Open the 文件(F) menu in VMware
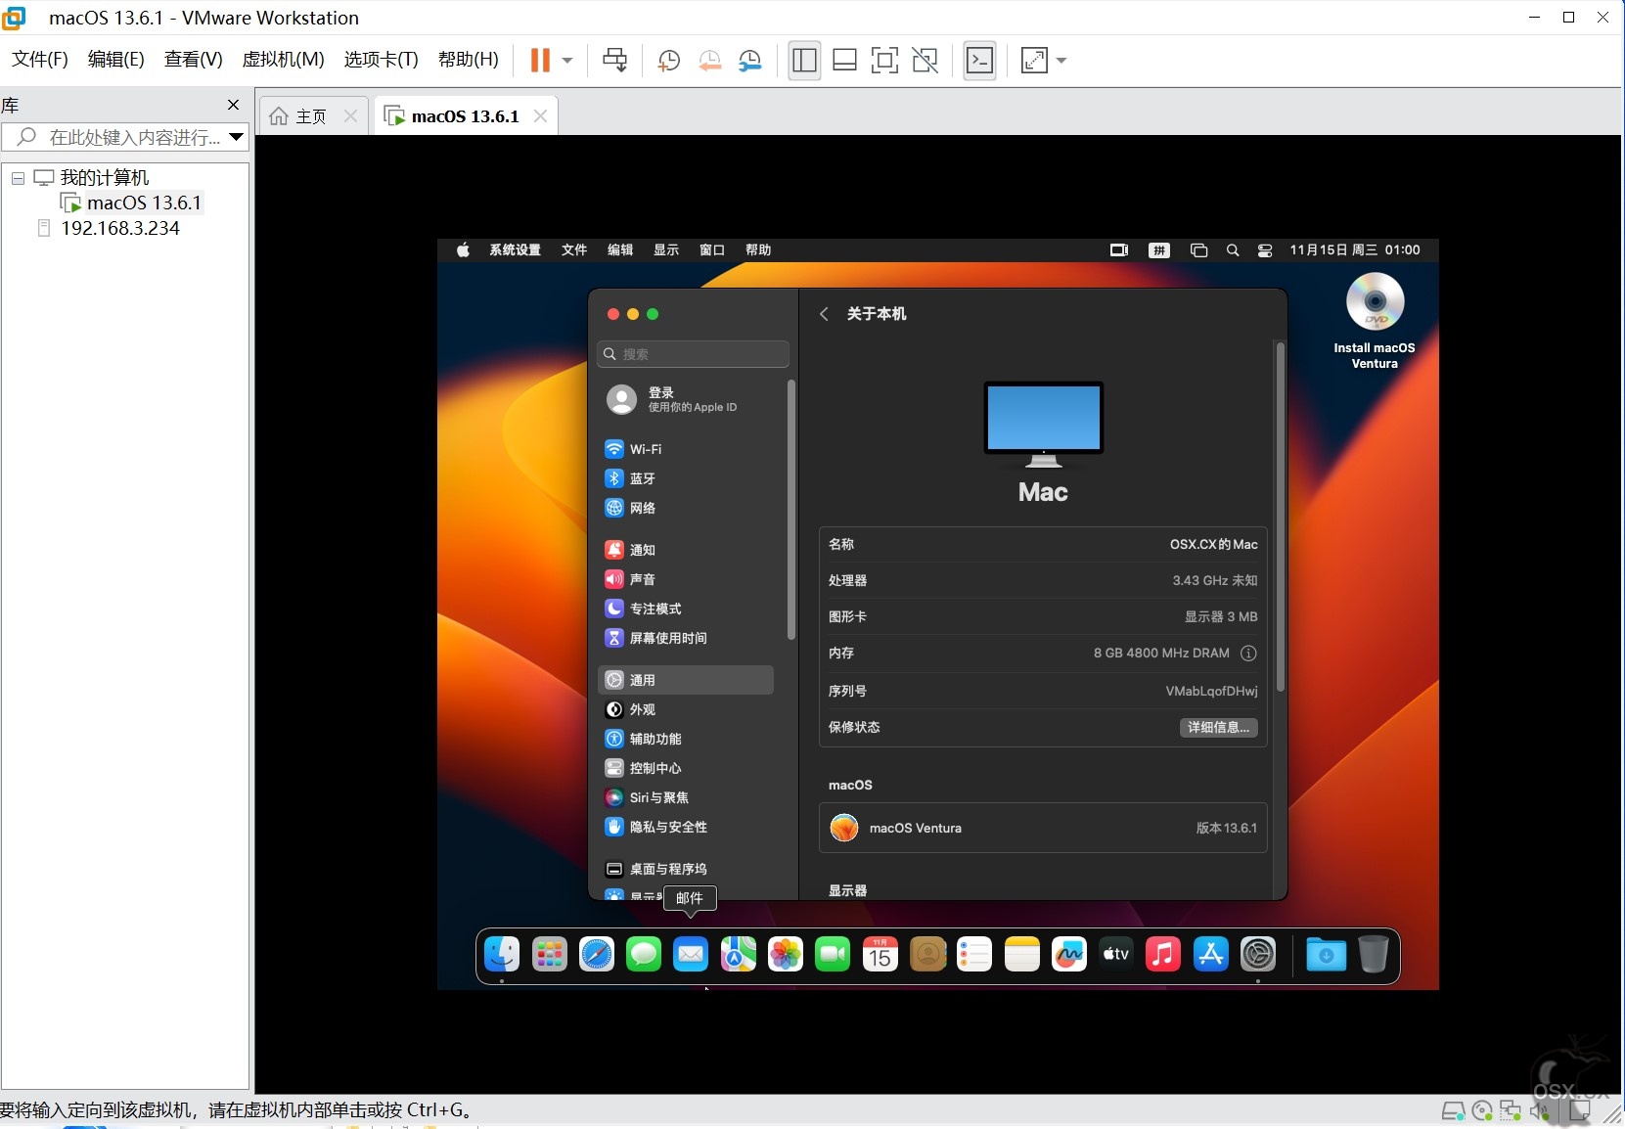Viewport: 1625px width, 1129px height. (40, 60)
